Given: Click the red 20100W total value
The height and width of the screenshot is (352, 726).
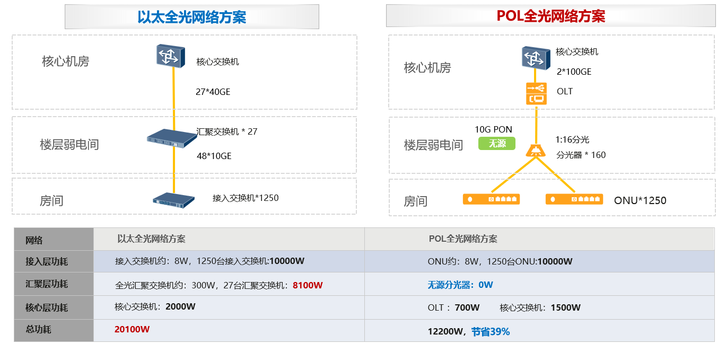Looking at the screenshot, I should coord(132,330).
